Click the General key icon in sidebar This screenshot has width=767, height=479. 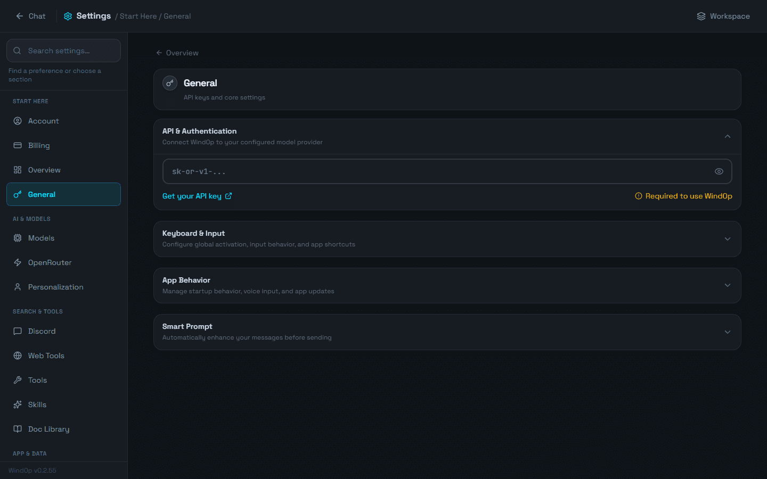coord(18,194)
